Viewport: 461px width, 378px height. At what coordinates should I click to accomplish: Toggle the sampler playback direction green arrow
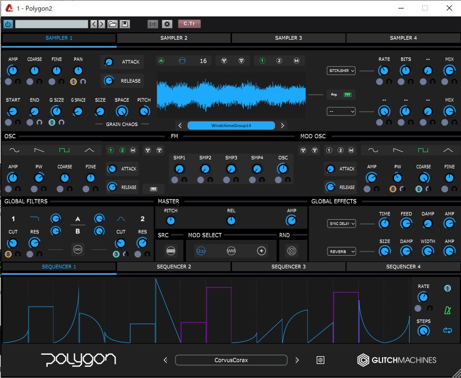point(161,61)
